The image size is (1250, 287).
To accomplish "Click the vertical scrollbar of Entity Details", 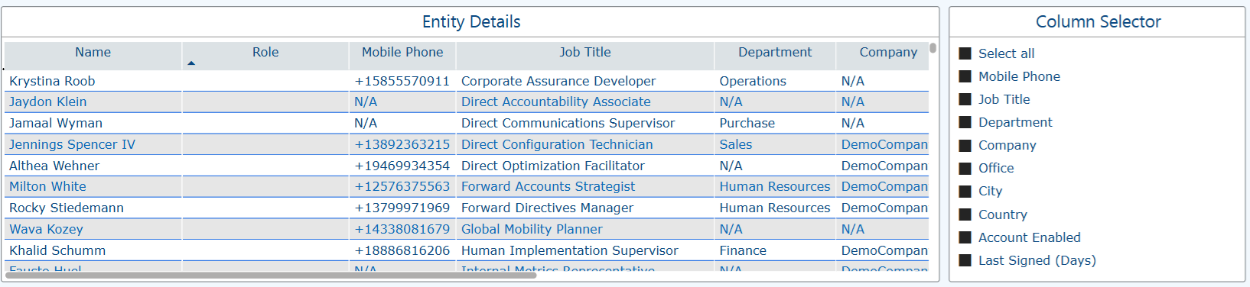I will [933, 47].
